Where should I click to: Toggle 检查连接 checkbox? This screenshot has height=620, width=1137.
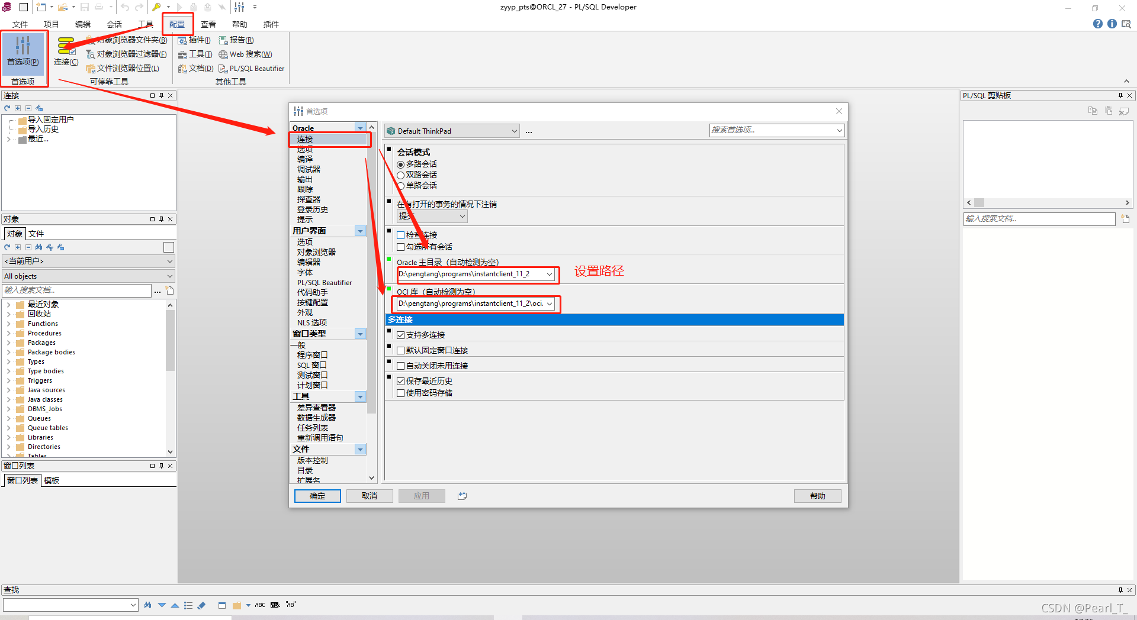(x=401, y=235)
